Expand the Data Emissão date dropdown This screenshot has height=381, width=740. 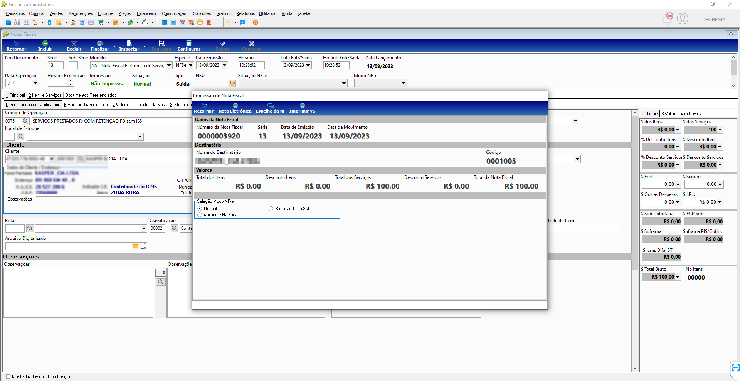(x=224, y=66)
